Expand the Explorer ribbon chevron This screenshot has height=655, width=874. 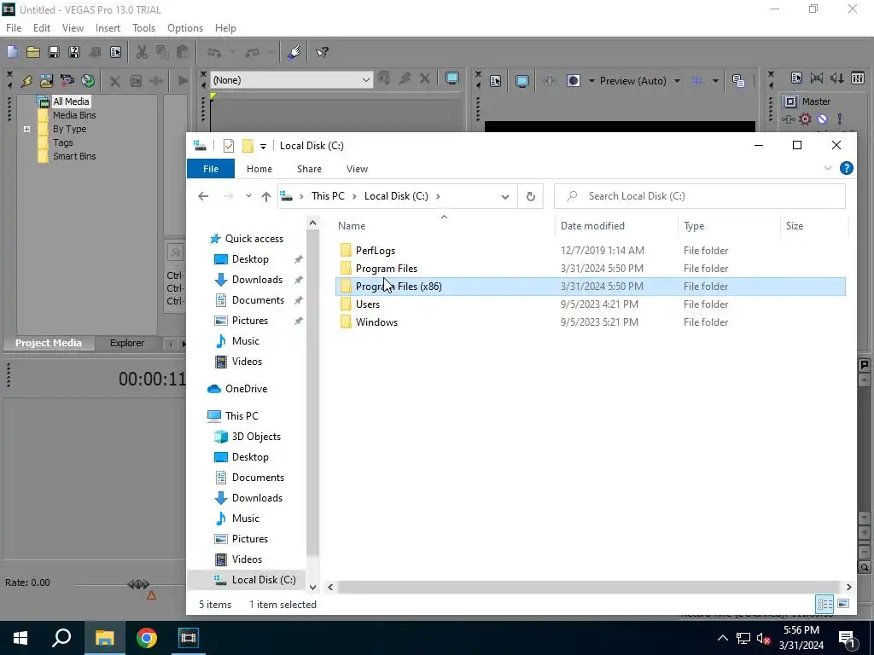[x=828, y=168]
